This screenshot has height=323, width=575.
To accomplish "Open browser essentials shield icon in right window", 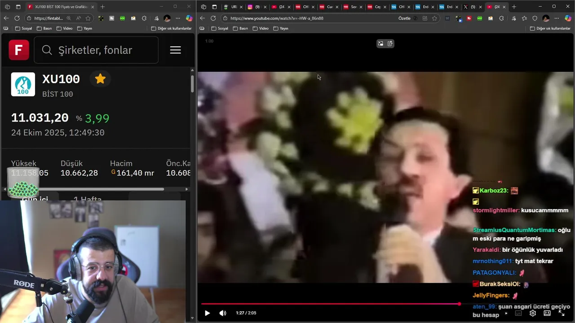I will [535, 18].
